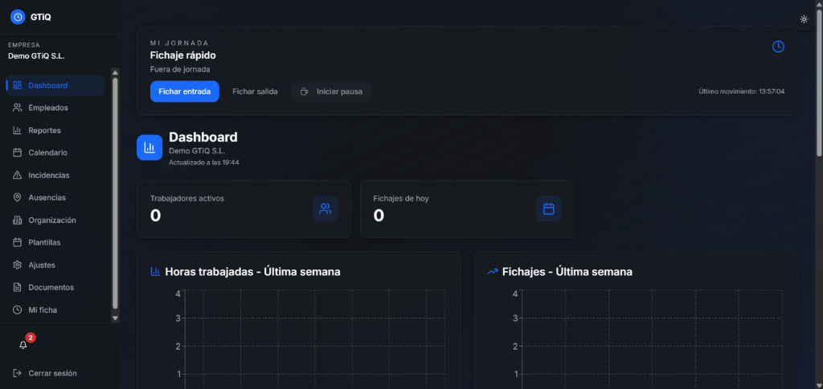
Task: Click the sidebar scrollbar thumb
Action: tap(115, 193)
